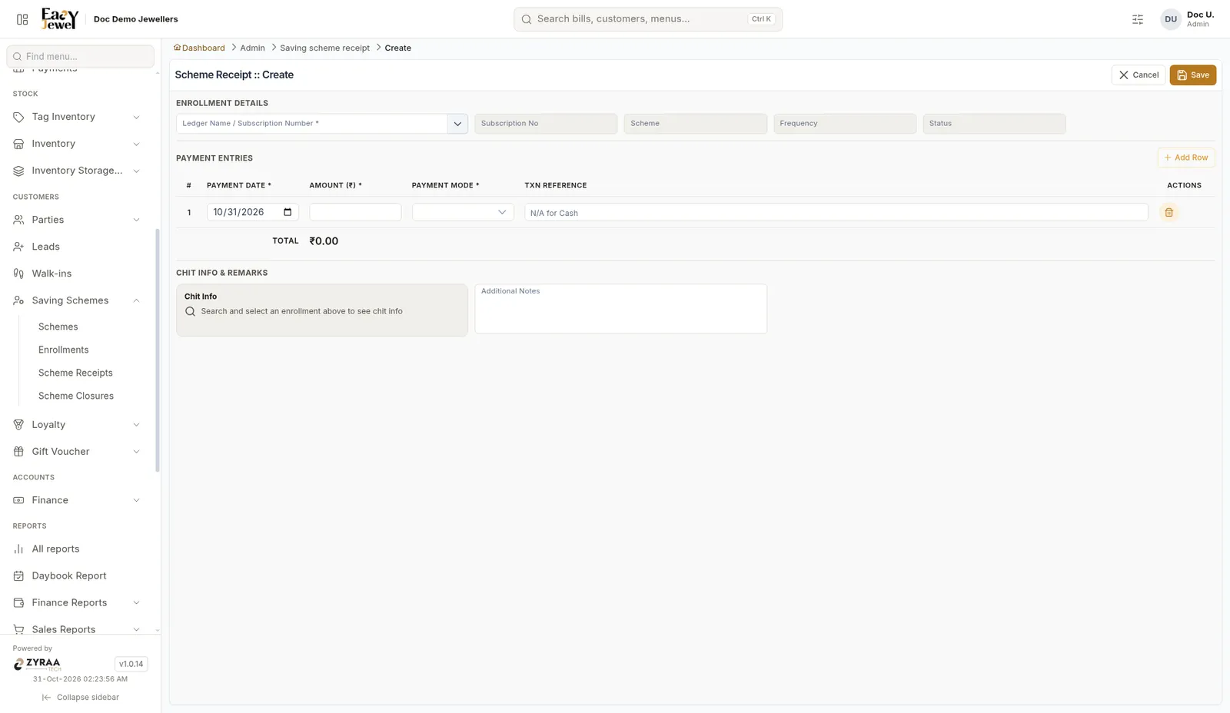Delete payment row 1 with trash icon
1230x713 pixels.
pyautogui.click(x=1168, y=213)
